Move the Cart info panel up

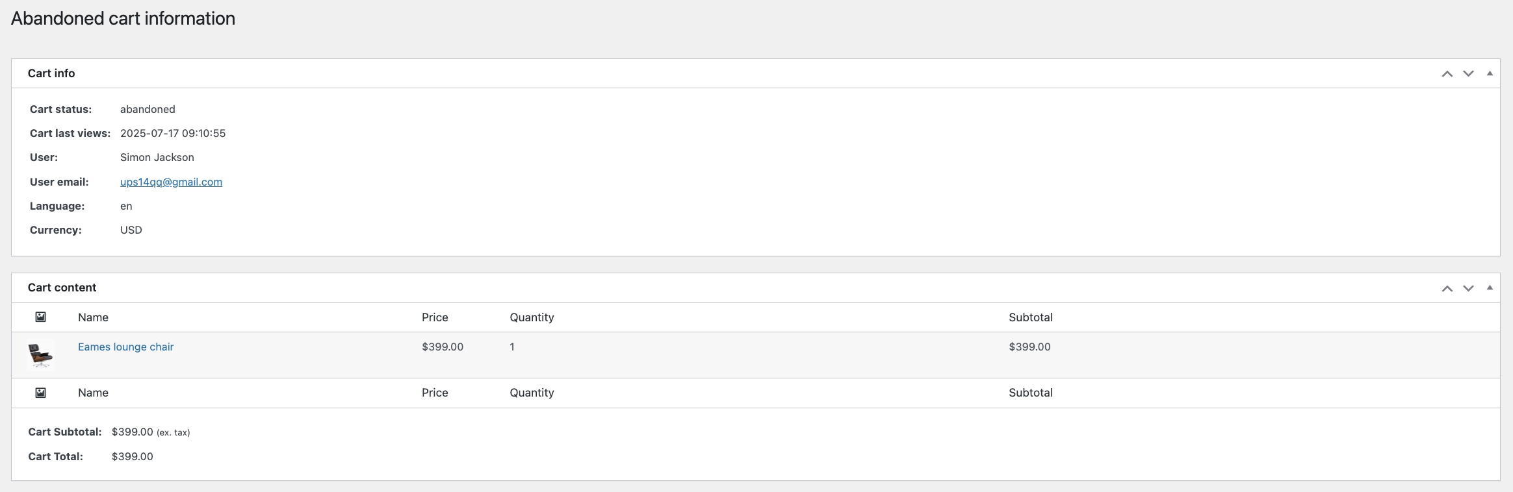coord(1447,73)
